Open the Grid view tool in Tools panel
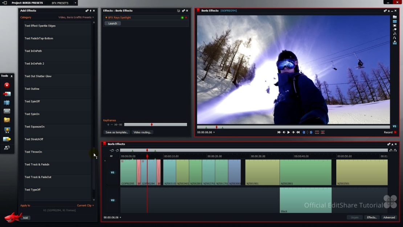This screenshot has height=227, width=403. pyautogui.click(x=7, y=111)
